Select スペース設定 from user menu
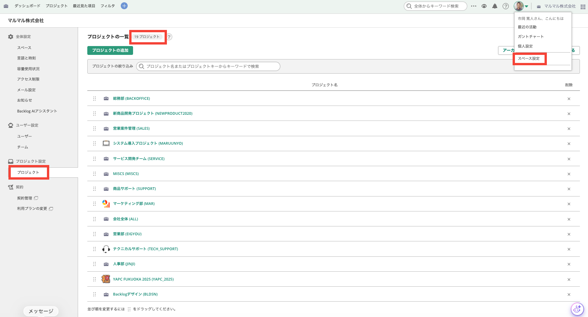Image resolution: width=588 pixels, height=317 pixels. point(529,59)
